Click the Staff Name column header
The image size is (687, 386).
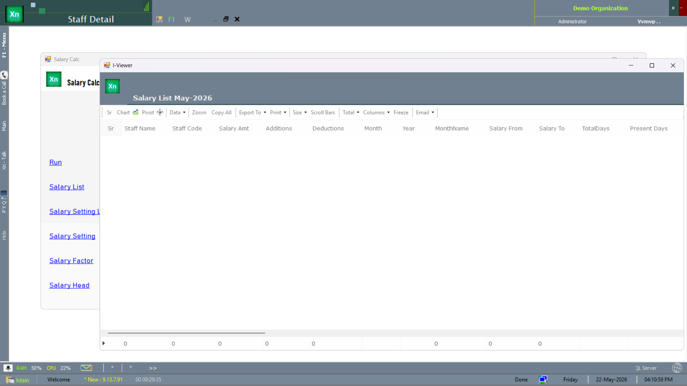(140, 128)
